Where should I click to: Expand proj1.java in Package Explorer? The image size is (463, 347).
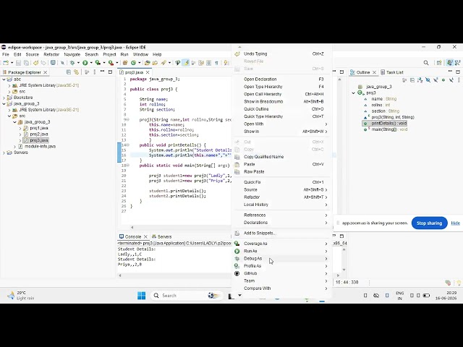pyautogui.click(x=20, y=129)
